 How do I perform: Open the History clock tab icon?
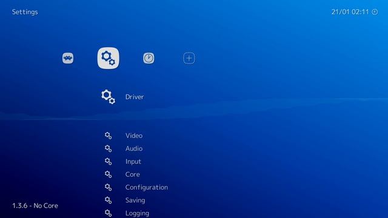149,58
